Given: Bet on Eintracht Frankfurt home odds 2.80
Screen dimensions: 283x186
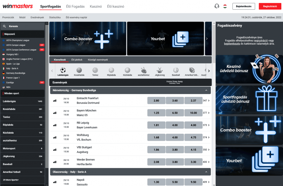Looking at the screenshot, I should click(156, 100).
